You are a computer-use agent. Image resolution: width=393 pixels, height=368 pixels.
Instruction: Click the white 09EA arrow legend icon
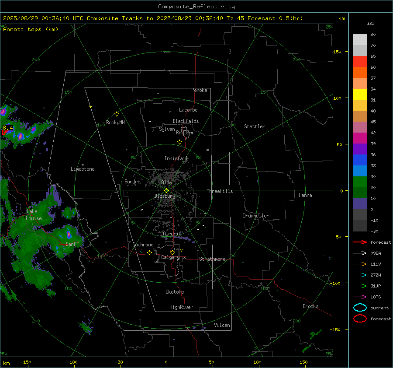click(x=360, y=253)
